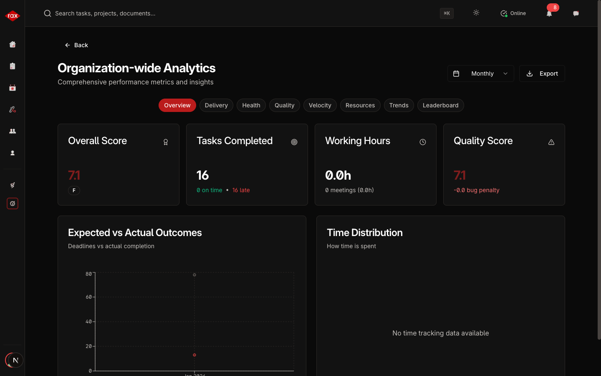601x376 pixels.
Task: Select the highlighted analytics icon in sidebar
Action: pyautogui.click(x=13, y=203)
